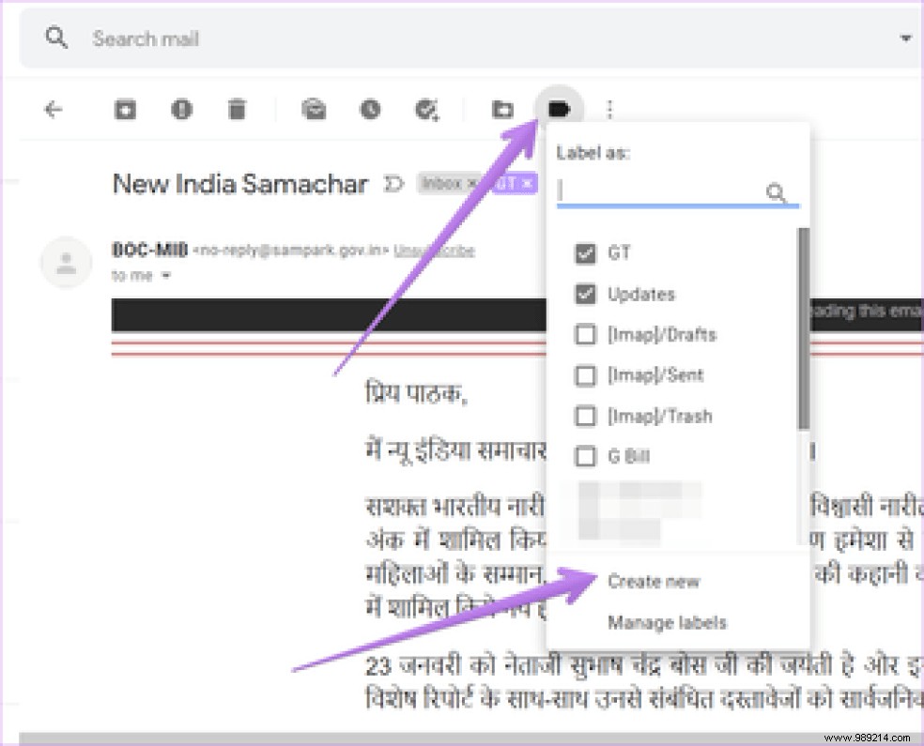Viewport: 924px width, 746px height.
Task: Open the search options dropdown
Action: pos(904,38)
